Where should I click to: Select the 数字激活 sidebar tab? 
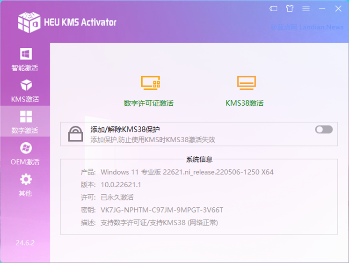(25, 121)
